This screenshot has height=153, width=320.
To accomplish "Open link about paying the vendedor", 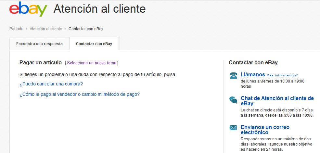I will (x=80, y=94).
